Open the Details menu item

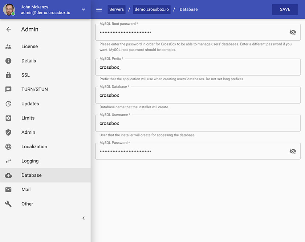45,61
